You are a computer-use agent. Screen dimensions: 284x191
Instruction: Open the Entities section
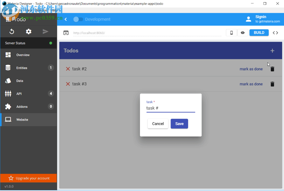(x=29, y=68)
